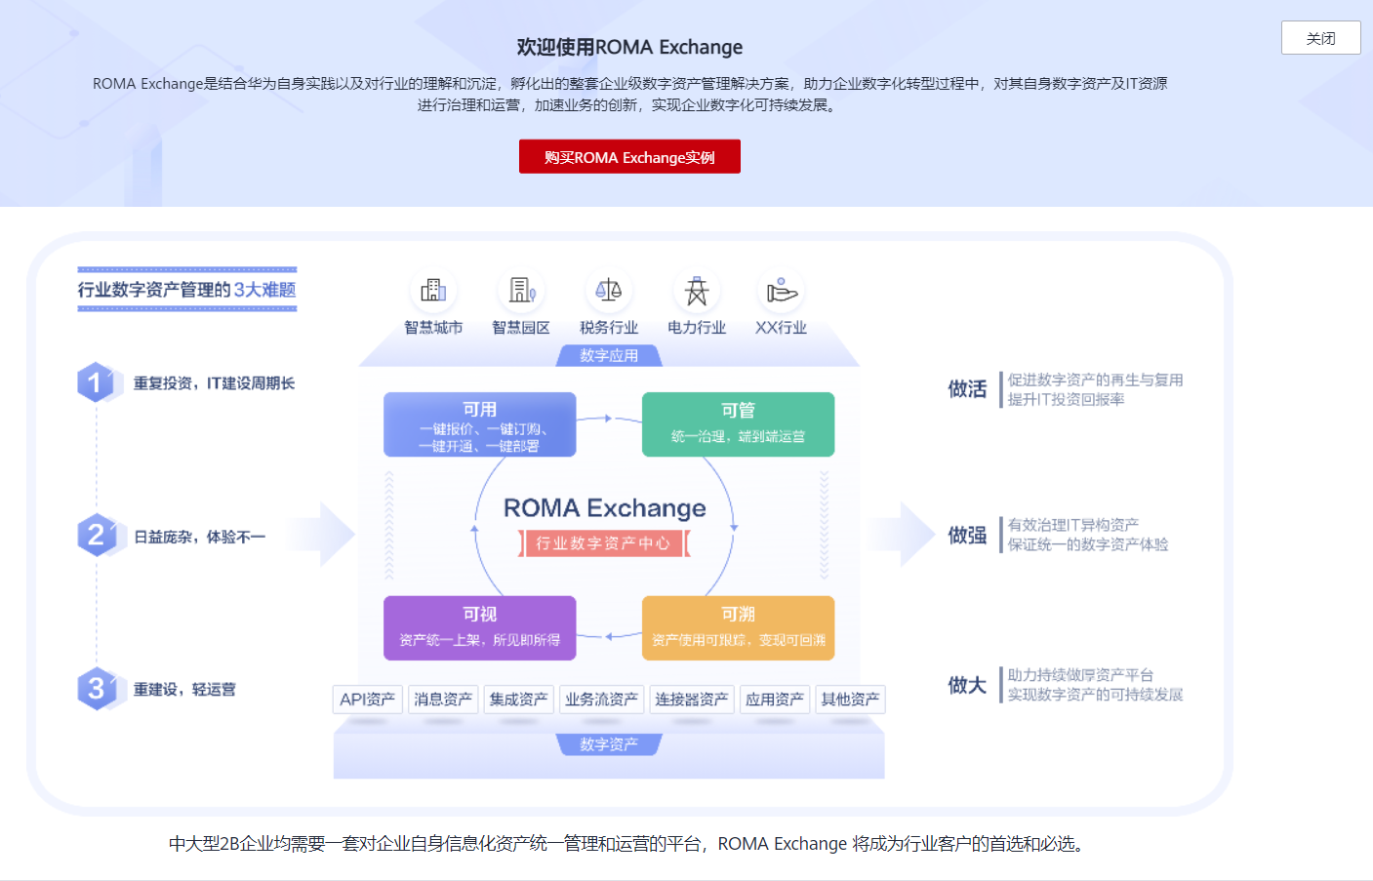The height and width of the screenshot is (881, 1373).
Task: Click the 应用资产 tag
Action: 775,700
